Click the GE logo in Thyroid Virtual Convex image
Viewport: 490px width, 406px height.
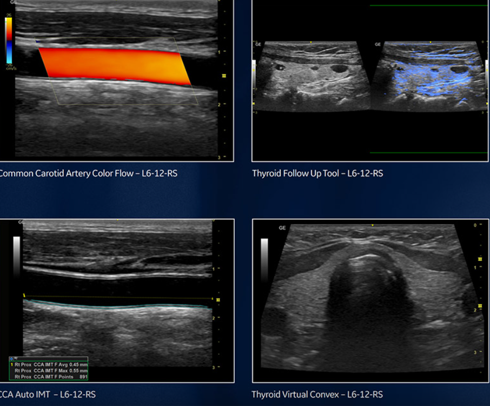point(282,228)
